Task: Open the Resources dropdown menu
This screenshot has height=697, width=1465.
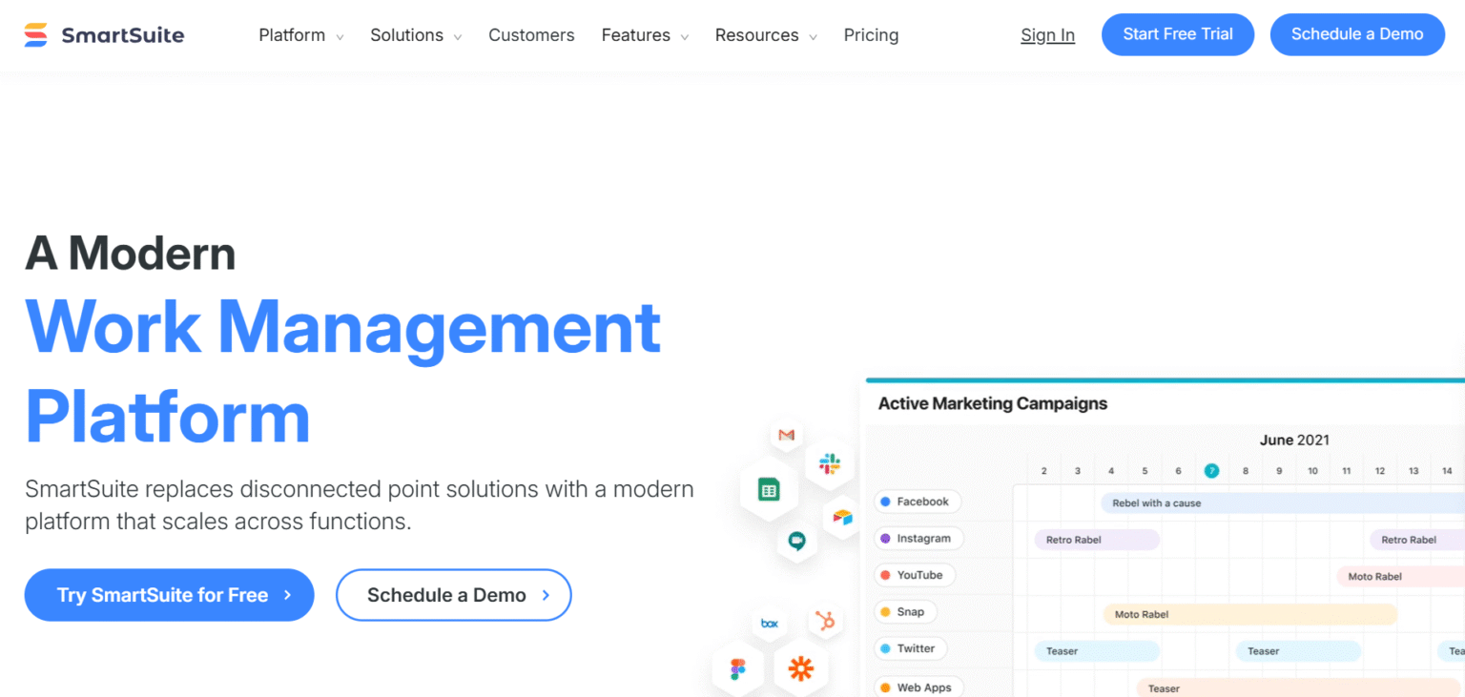Action: click(766, 35)
